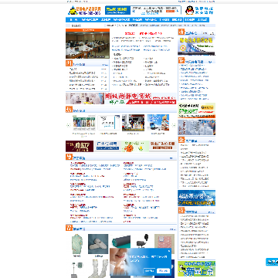Click the orange section icon below the video banner

coord(181,61)
